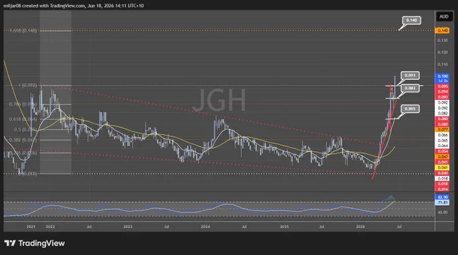Select the 0.618 Fibonacci level label
Screen dimensions: 458x255
(x=23, y=119)
